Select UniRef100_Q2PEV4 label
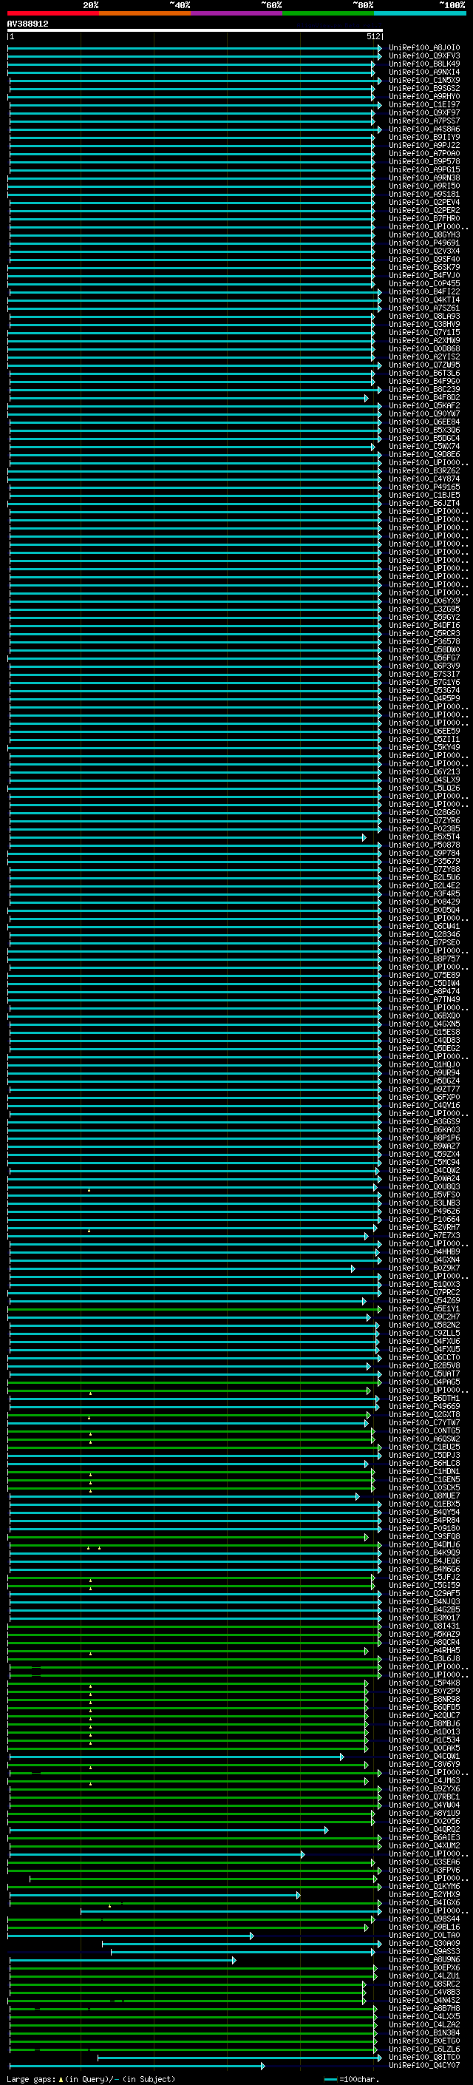473x2085 pixels. pyautogui.click(x=424, y=203)
